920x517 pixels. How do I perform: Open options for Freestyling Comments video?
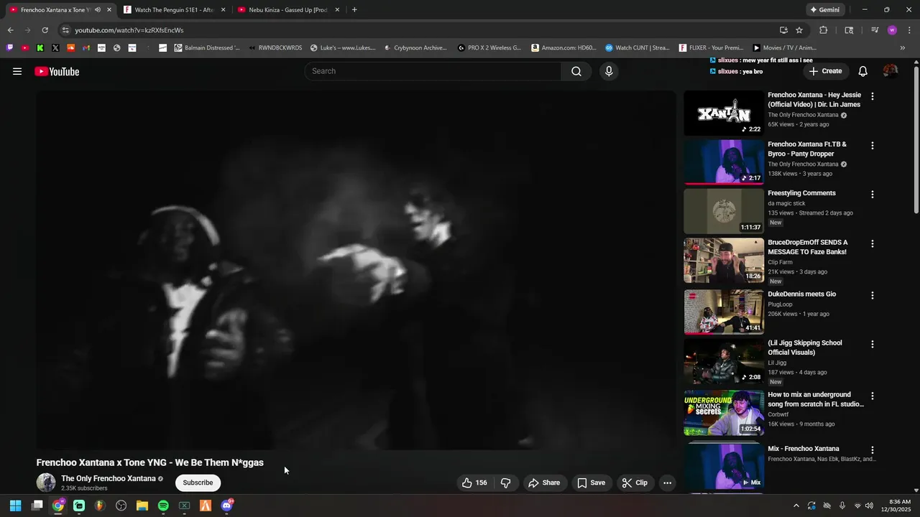coord(873,195)
